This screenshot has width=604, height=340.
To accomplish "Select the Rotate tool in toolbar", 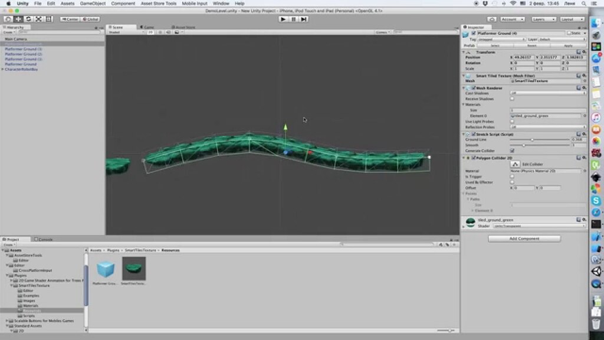I will (x=29, y=18).
